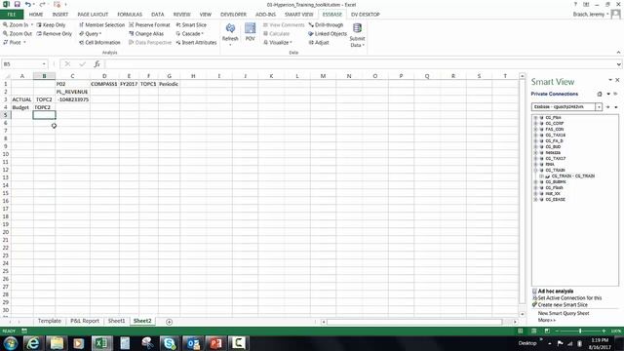This screenshot has height=351, width=624.
Task: Click the Zoom Out ribbon command
Action: tap(18, 34)
